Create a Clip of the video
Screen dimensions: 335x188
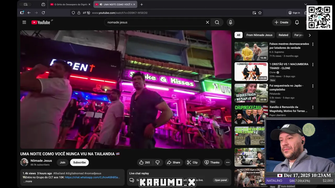[192, 162]
